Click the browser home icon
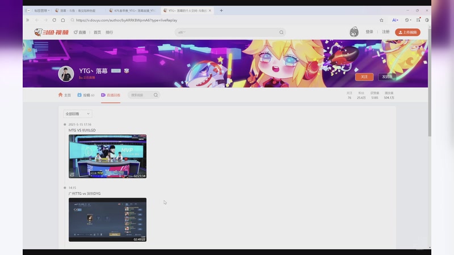The image size is (454, 255). 63,20
